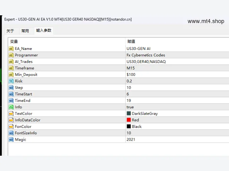This screenshot has width=229, height=171.
Task: Click the integer icon beside TimeEnd
Action: pos(11,100)
